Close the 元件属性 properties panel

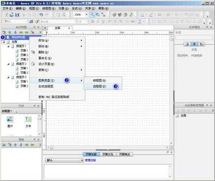tap(211, 27)
